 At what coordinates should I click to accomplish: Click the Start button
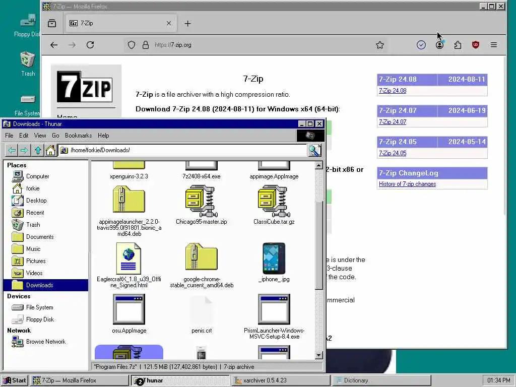click(15, 380)
